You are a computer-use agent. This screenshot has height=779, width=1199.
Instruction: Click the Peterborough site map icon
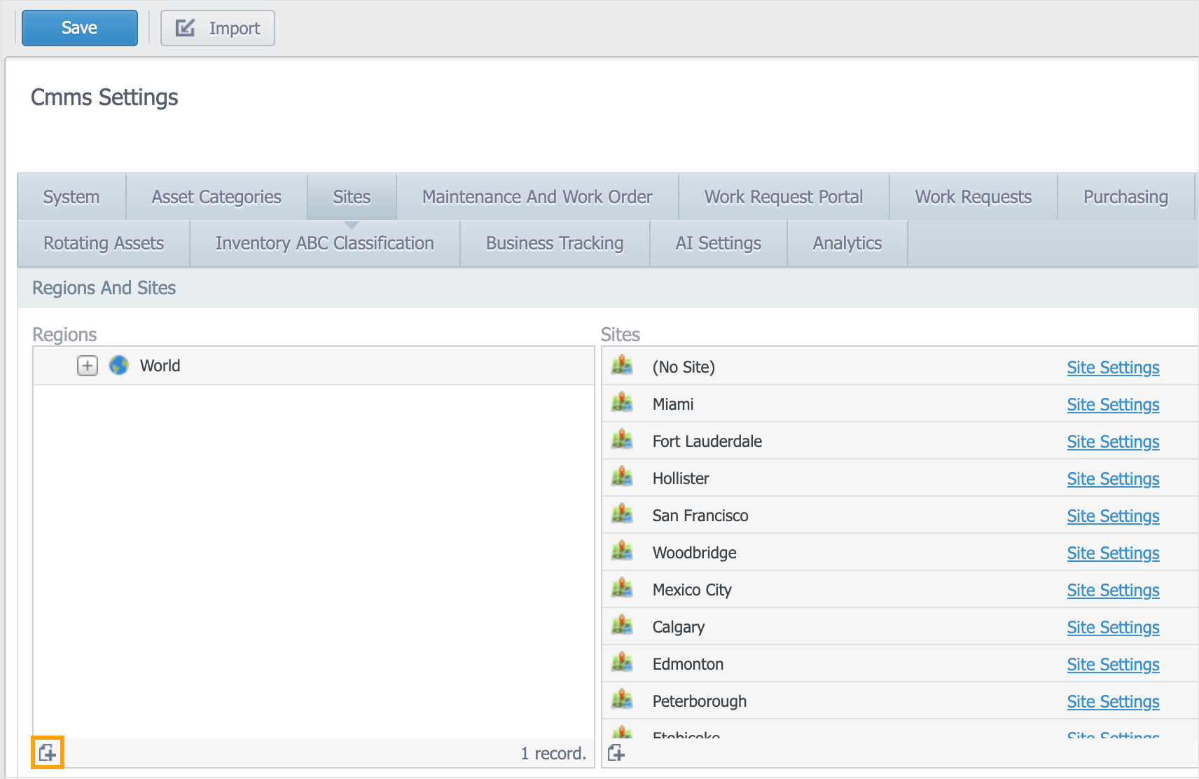coord(622,701)
